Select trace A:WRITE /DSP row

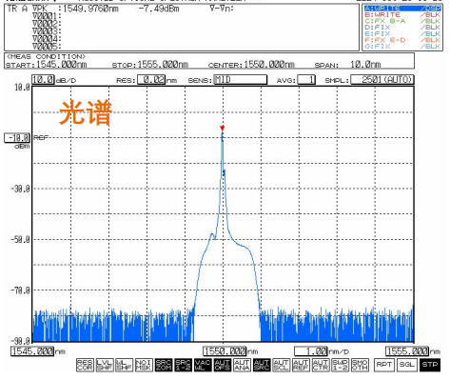[x=402, y=9]
